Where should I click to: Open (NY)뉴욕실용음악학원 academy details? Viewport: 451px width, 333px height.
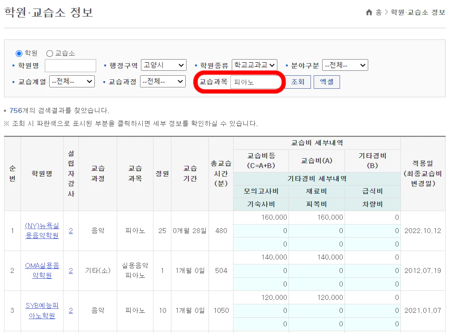42,231
